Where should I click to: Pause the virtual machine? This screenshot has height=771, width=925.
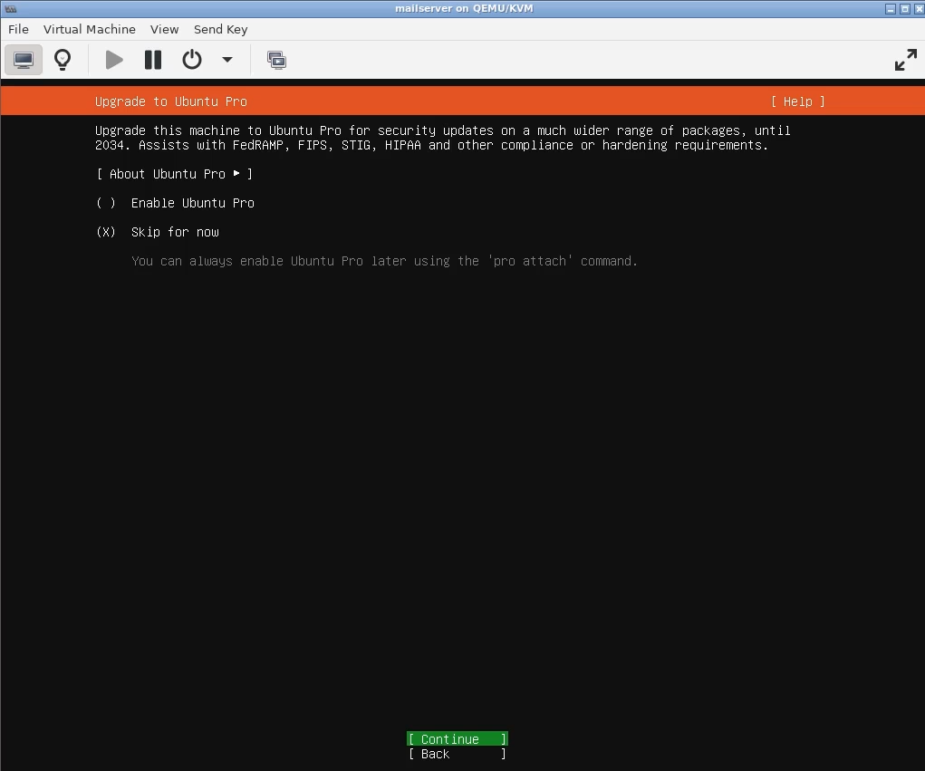tap(153, 60)
